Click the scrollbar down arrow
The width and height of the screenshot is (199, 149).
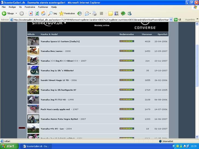click(197, 136)
